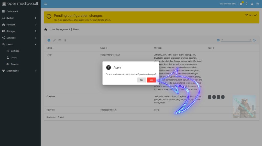The image size is (262, 146).
Task: Click the trash delete user icon
Action: click(x=65, y=40)
